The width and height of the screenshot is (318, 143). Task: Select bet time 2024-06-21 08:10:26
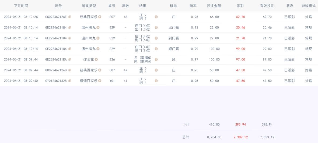point(21,17)
